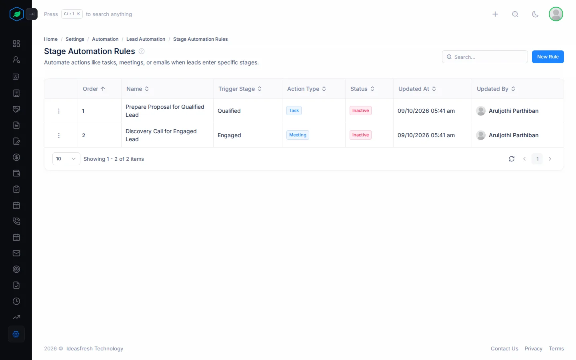Click the New Rule button

click(x=548, y=57)
